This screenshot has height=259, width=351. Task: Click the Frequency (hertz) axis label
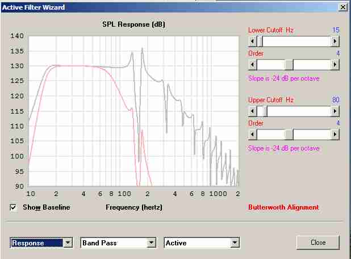click(x=134, y=207)
